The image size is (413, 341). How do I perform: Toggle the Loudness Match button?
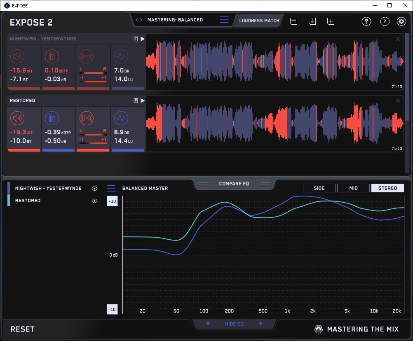[259, 20]
